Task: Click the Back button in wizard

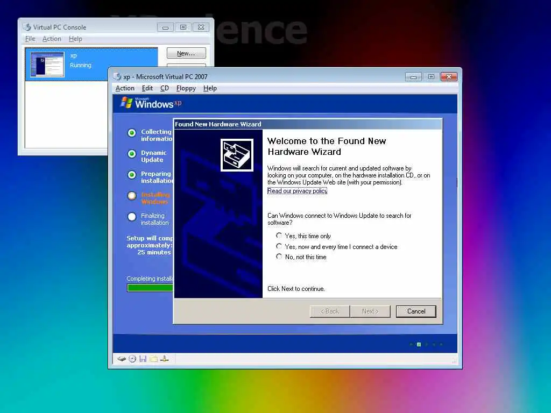Action: pyautogui.click(x=330, y=311)
